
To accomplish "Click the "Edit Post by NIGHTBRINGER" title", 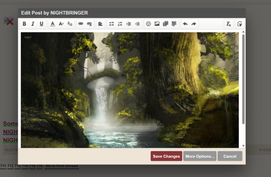I will click(55, 13).
